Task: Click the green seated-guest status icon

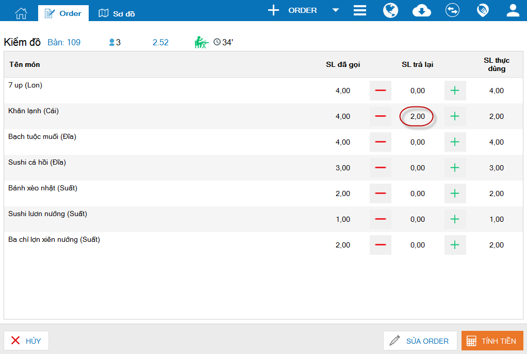Action: 201,42
